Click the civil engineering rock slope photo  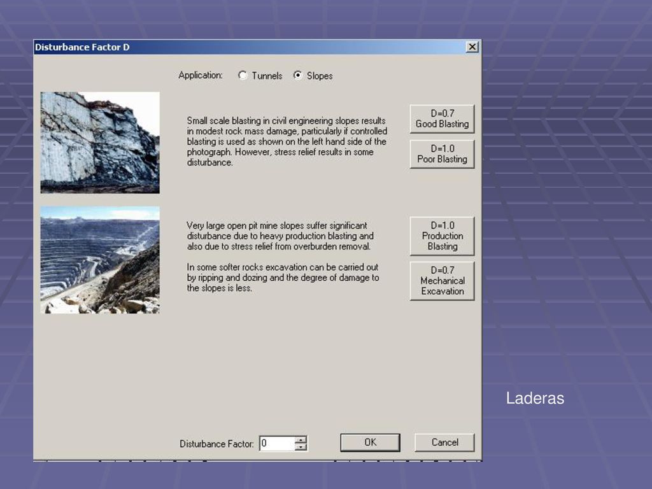click(x=100, y=143)
